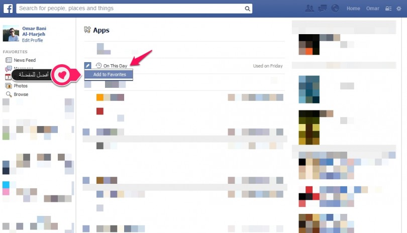Open the settings gear dropdown
The image size is (407, 233).
click(x=399, y=9)
